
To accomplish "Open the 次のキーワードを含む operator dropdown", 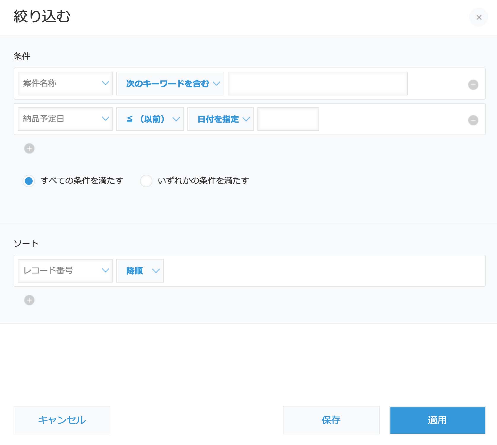I will pyautogui.click(x=170, y=84).
